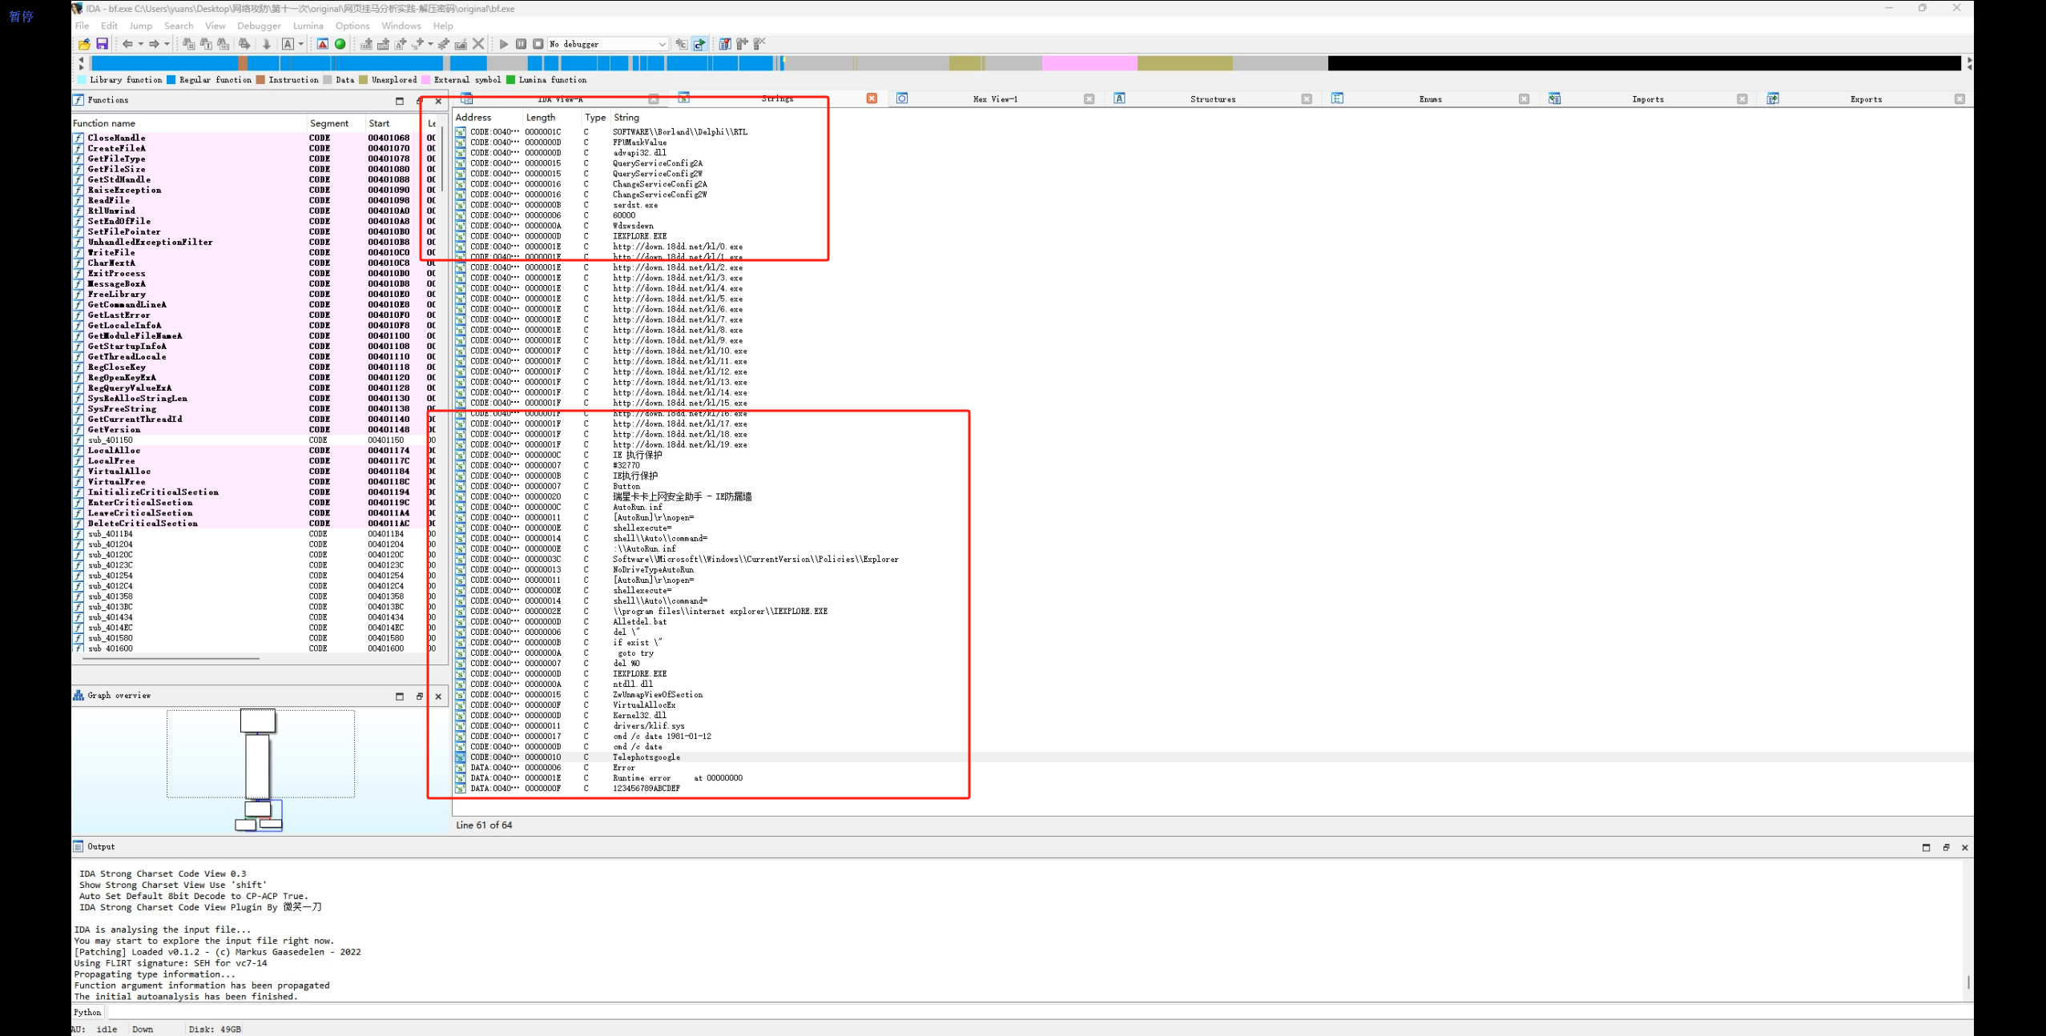Select the Telephotsgoogle string row
2046x1036 pixels.
(646, 757)
